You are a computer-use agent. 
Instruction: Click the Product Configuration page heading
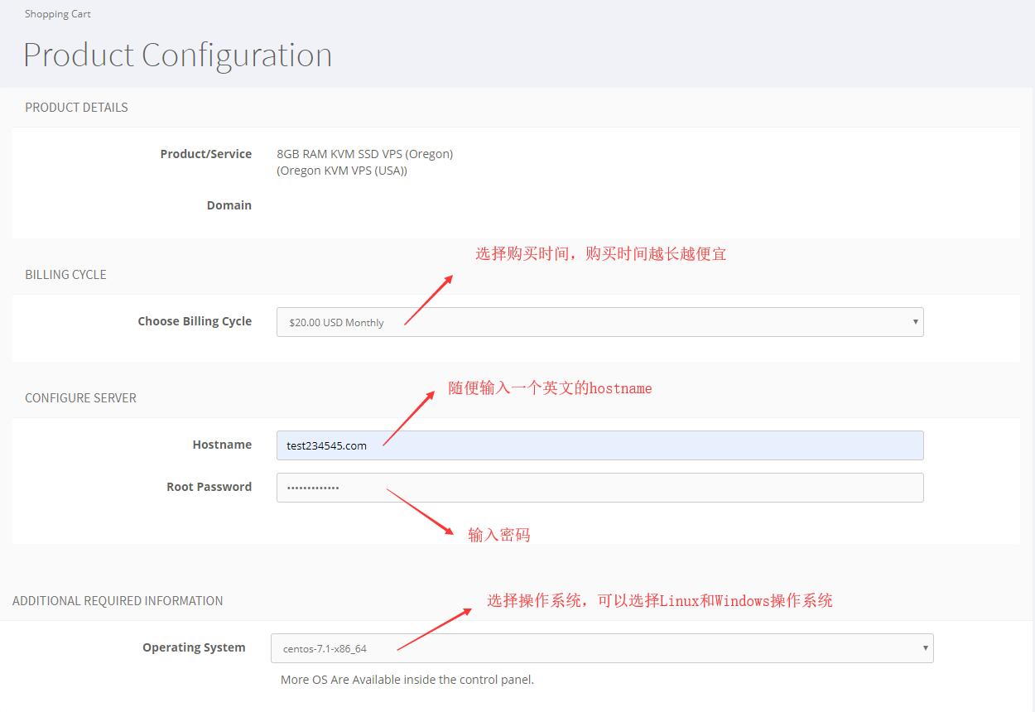[177, 55]
